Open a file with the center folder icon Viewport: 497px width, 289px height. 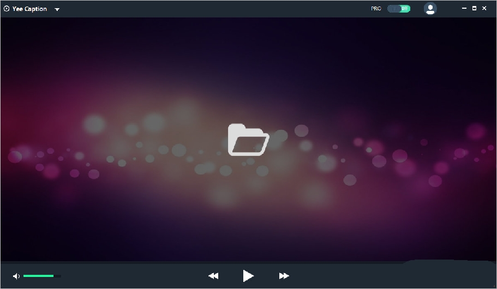[249, 140]
